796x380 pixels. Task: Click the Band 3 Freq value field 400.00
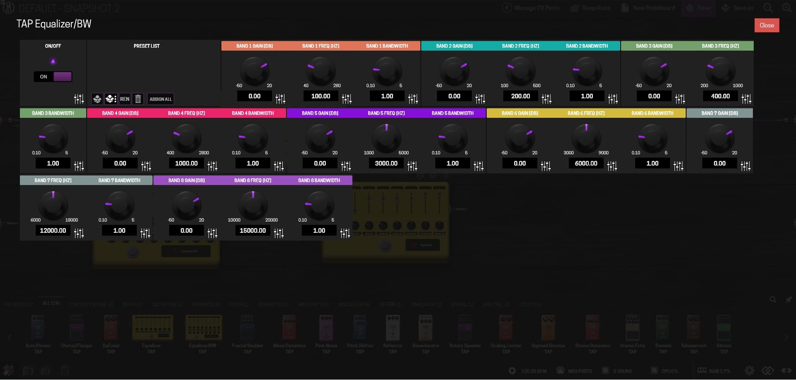[721, 96]
